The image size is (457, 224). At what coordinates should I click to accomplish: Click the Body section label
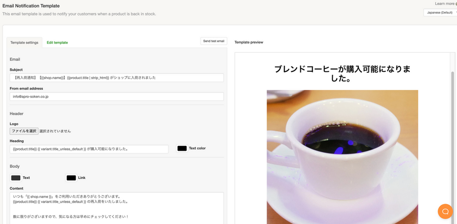(x=15, y=166)
